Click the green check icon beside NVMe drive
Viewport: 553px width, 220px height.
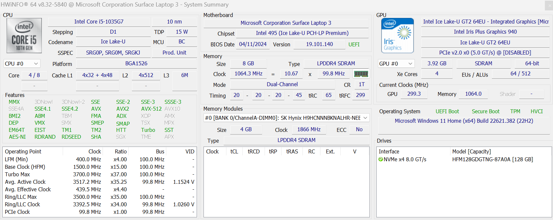(x=381, y=159)
